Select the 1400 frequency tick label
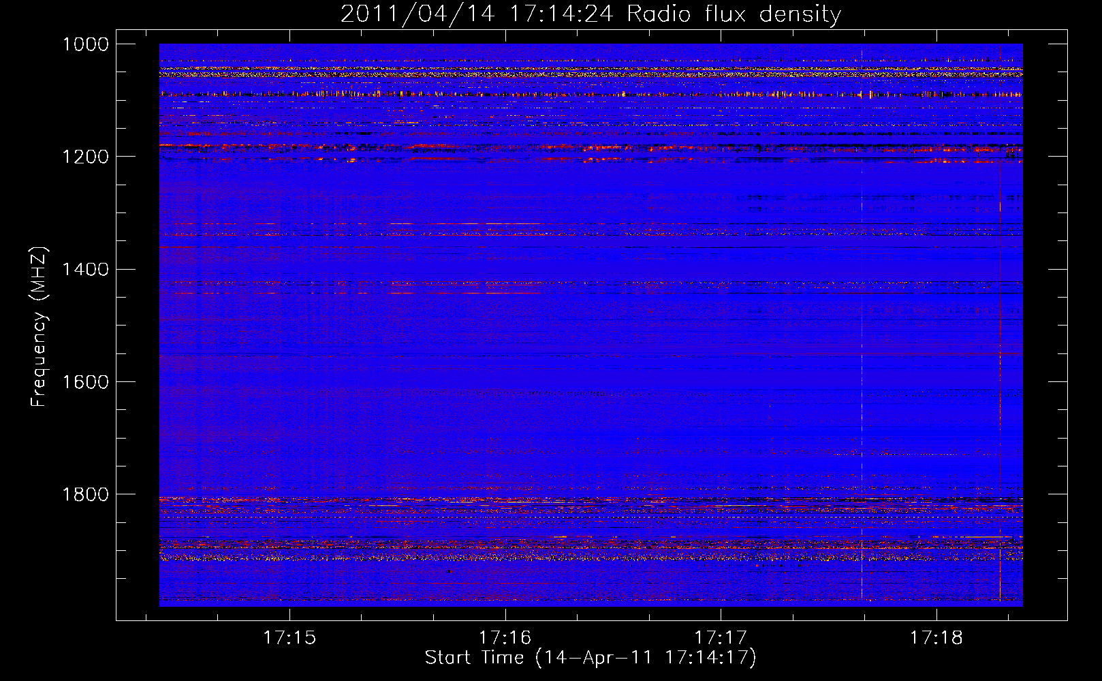 pyautogui.click(x=85, y=269)
